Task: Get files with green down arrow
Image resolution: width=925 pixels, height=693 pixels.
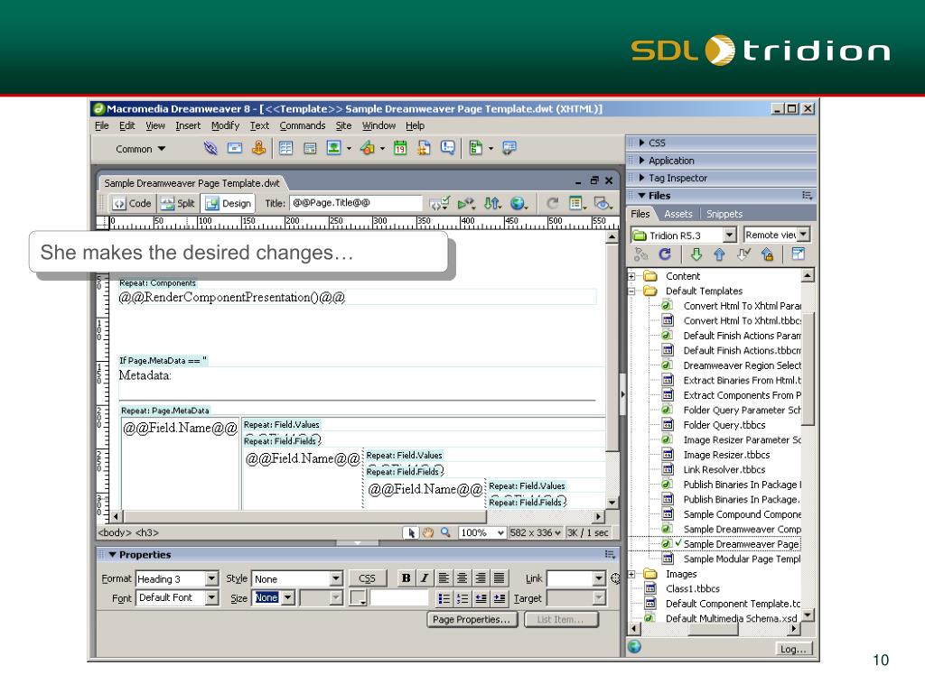Action: pyautogui.click(x=696, y=254)
